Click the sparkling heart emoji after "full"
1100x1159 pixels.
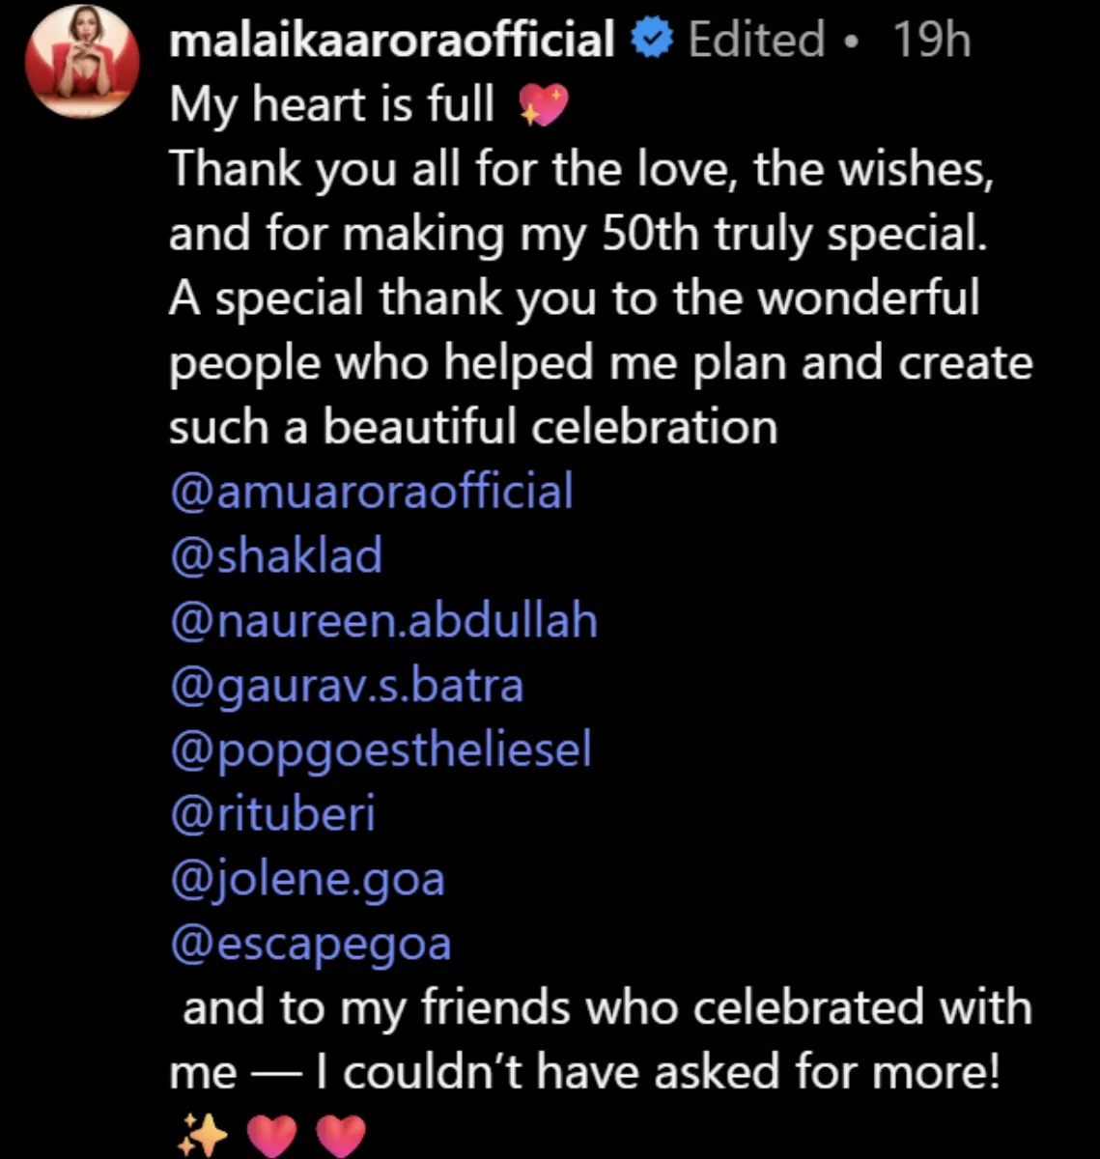coord(544,104)
